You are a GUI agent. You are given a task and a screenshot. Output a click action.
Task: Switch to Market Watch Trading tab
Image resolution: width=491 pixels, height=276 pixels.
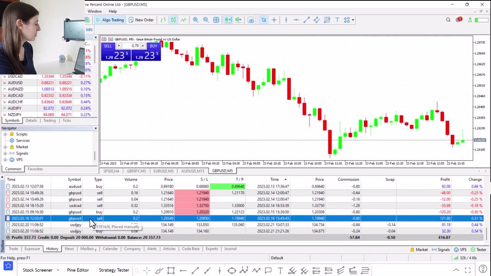pyautogui.click(x=49, y=120)
